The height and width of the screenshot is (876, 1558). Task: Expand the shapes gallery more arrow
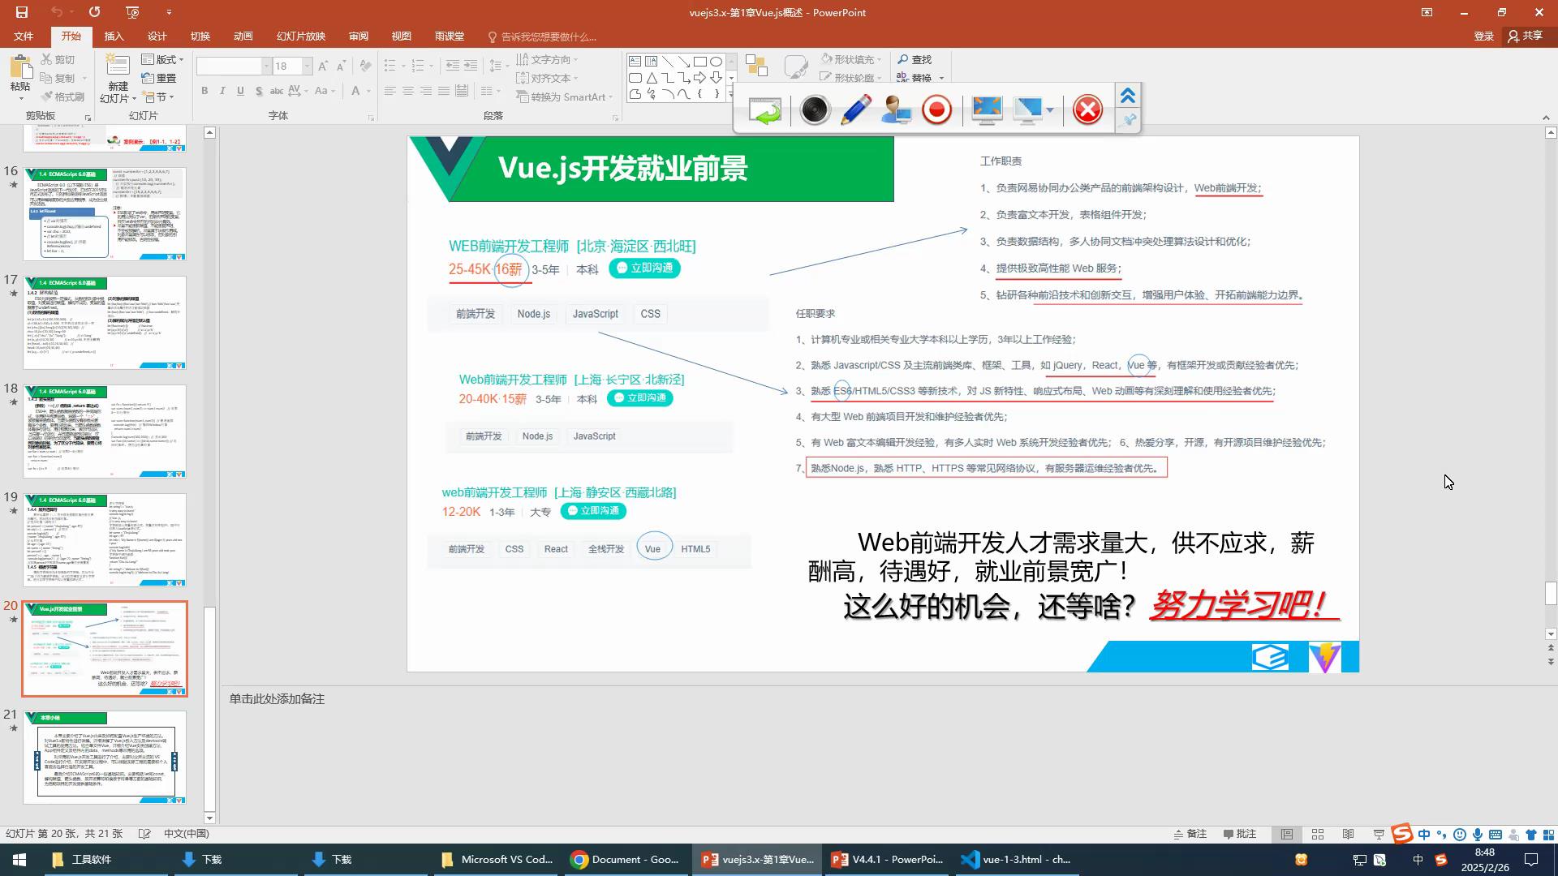(x=731, y=95)
